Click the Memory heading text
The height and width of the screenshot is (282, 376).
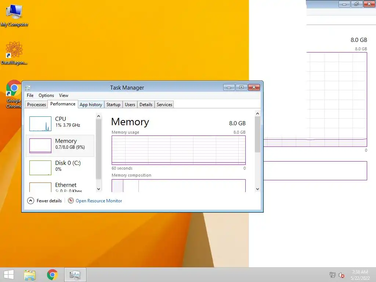(130, 122)
